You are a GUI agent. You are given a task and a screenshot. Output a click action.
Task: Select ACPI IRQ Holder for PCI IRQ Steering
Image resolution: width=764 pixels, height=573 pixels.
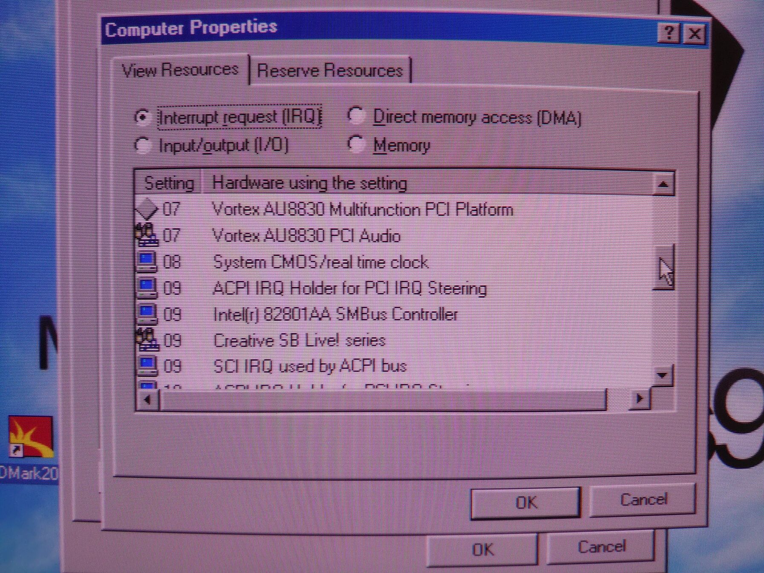349,288
